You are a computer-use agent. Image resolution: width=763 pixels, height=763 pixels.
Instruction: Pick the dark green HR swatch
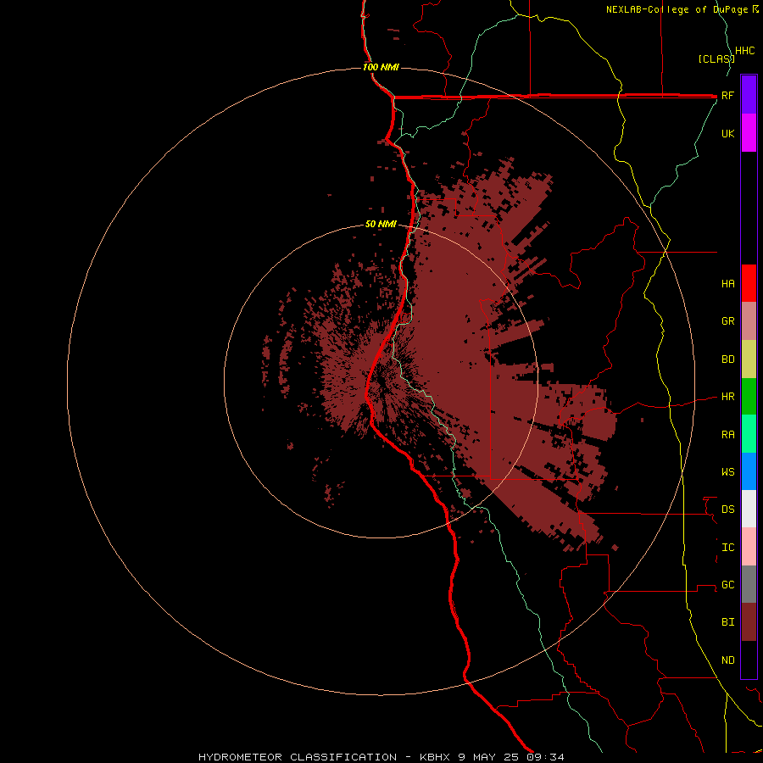(749, 397)
